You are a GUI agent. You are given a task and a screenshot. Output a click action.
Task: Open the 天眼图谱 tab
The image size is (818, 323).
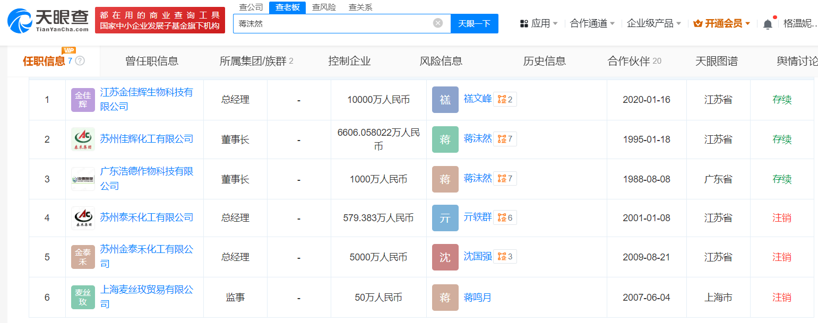coord(717,61)
